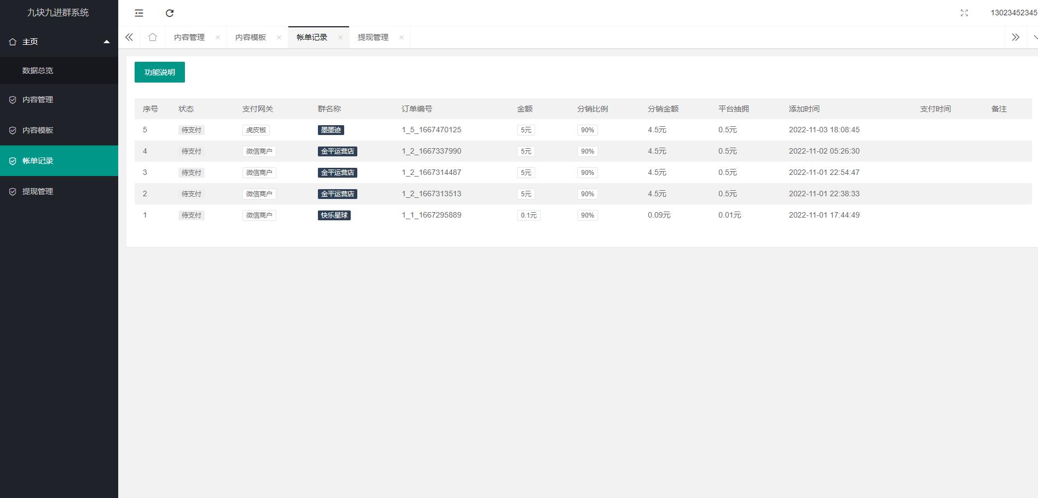
Task: Click the 墨墨迹 group name tag
Action: (x=331, y=130)
